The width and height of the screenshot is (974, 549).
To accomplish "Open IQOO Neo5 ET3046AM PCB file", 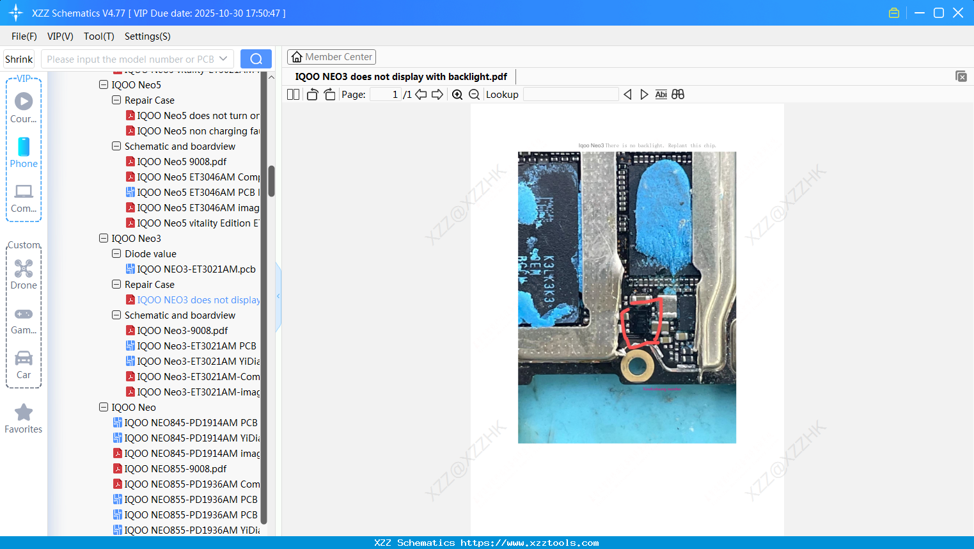I will point(192,192).
